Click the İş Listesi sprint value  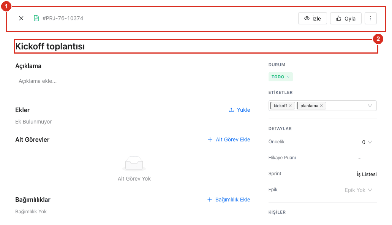367,174
